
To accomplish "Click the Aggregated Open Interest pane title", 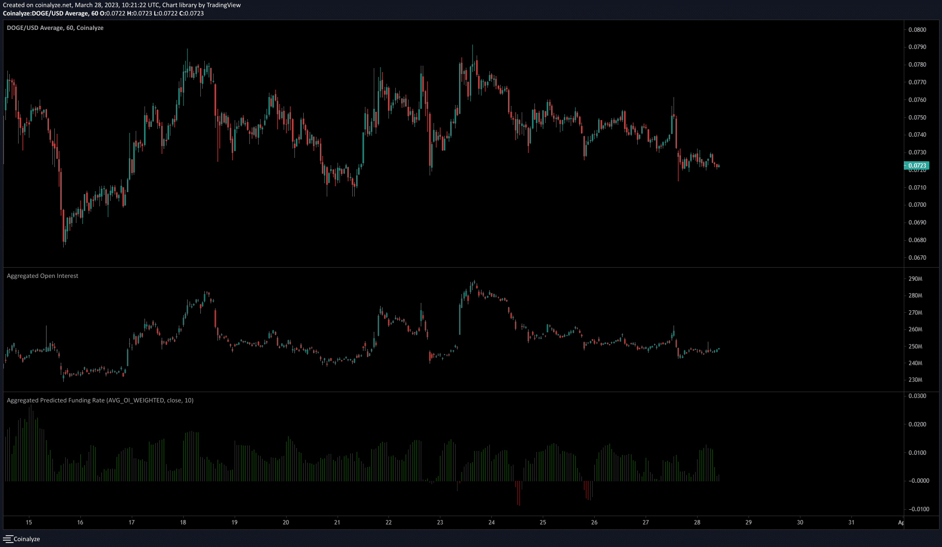I will [x=43, y=276].
